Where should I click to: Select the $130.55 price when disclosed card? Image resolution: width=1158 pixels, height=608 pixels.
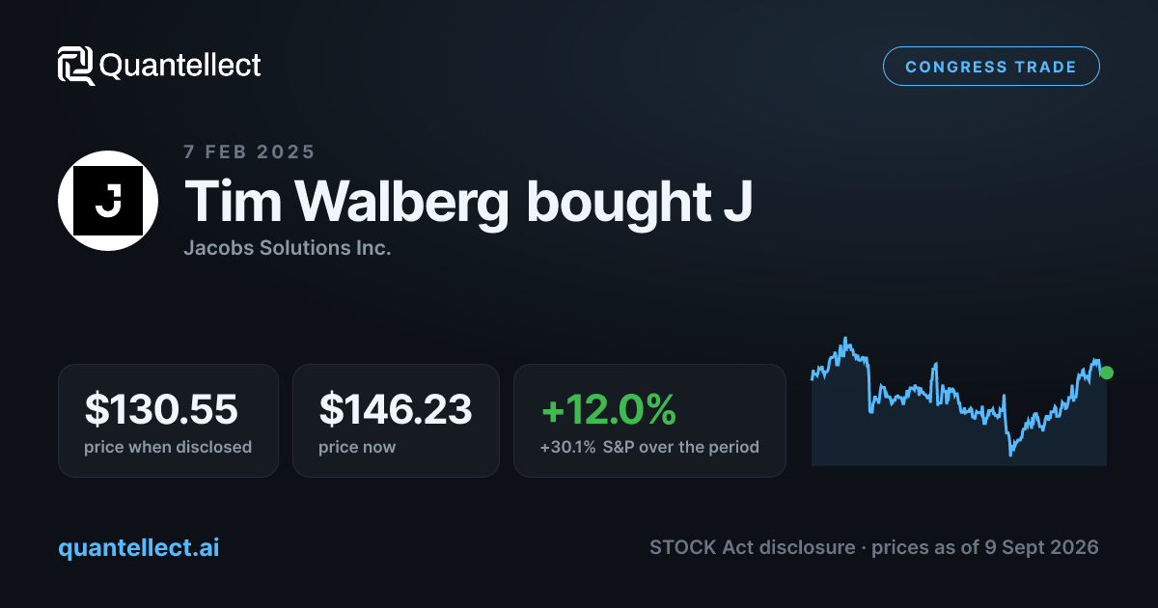[168, 420]
